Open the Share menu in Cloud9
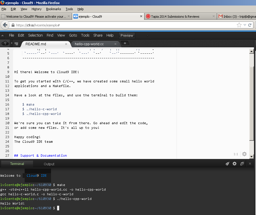 pos(98,35)
